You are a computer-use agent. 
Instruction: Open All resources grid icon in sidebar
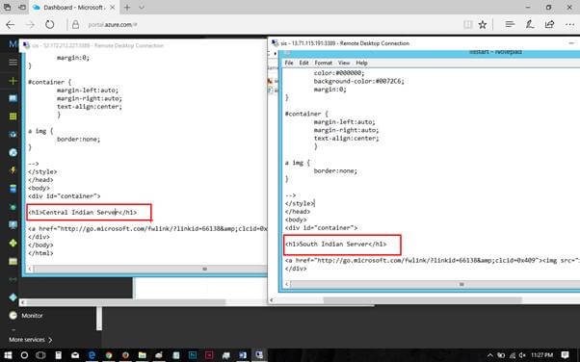(x=13, y=116)
